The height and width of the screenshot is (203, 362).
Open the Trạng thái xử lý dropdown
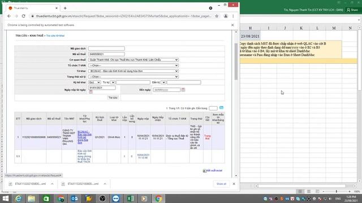click(x=133, y=77)
